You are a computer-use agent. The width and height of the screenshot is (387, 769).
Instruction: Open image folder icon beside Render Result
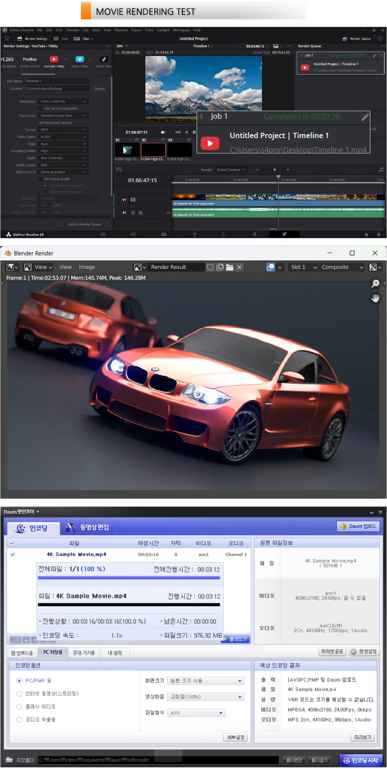pyautogui.click(x=229, y=267)
